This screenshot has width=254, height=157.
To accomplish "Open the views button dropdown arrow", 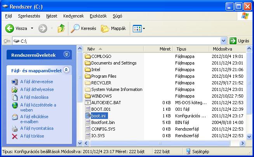I will point(144,29).
